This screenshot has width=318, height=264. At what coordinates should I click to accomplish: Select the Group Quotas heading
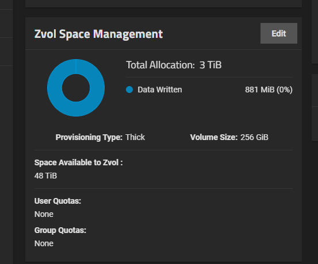click(x=60, y=230)
